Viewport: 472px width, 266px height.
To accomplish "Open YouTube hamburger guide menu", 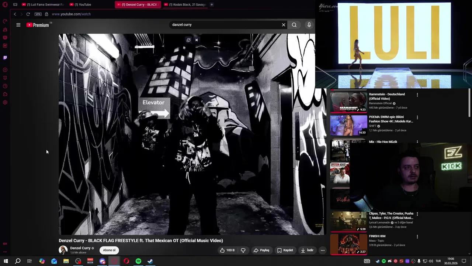I will click(18, 25).
